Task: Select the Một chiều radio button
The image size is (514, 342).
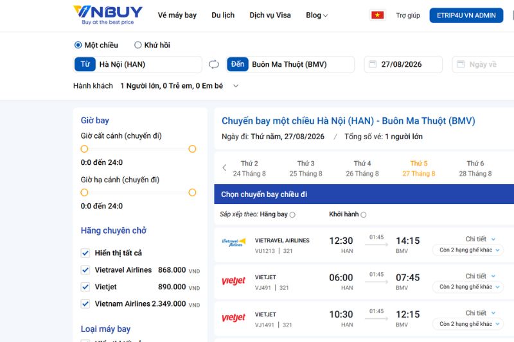Action: click(78, 45)
